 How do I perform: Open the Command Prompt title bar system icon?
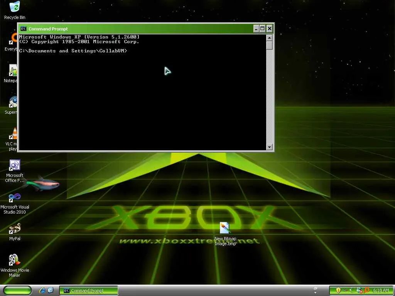(24, 29)
